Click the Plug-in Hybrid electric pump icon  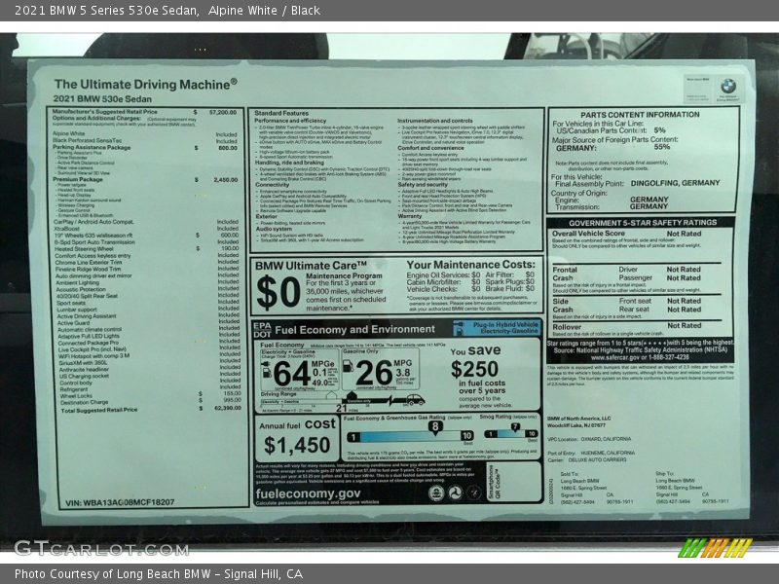[x=460, y=330]
